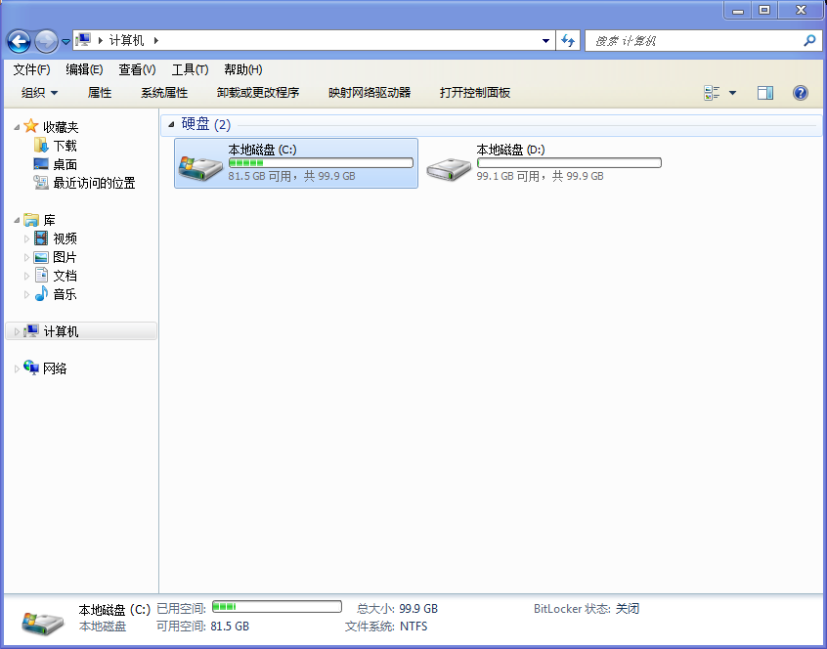Viewport: 827px width, 649px height.
Task: Click 卸载或更改程序 button
Action: click(258, 93)
